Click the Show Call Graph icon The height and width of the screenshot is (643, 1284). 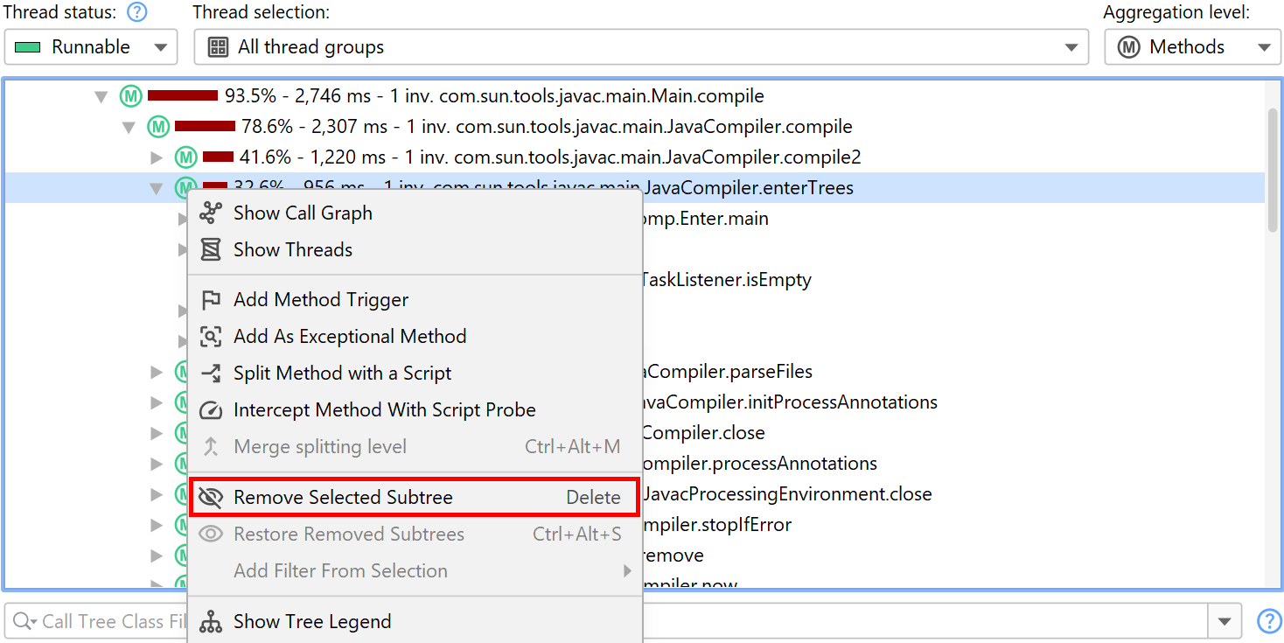point(211,213)
